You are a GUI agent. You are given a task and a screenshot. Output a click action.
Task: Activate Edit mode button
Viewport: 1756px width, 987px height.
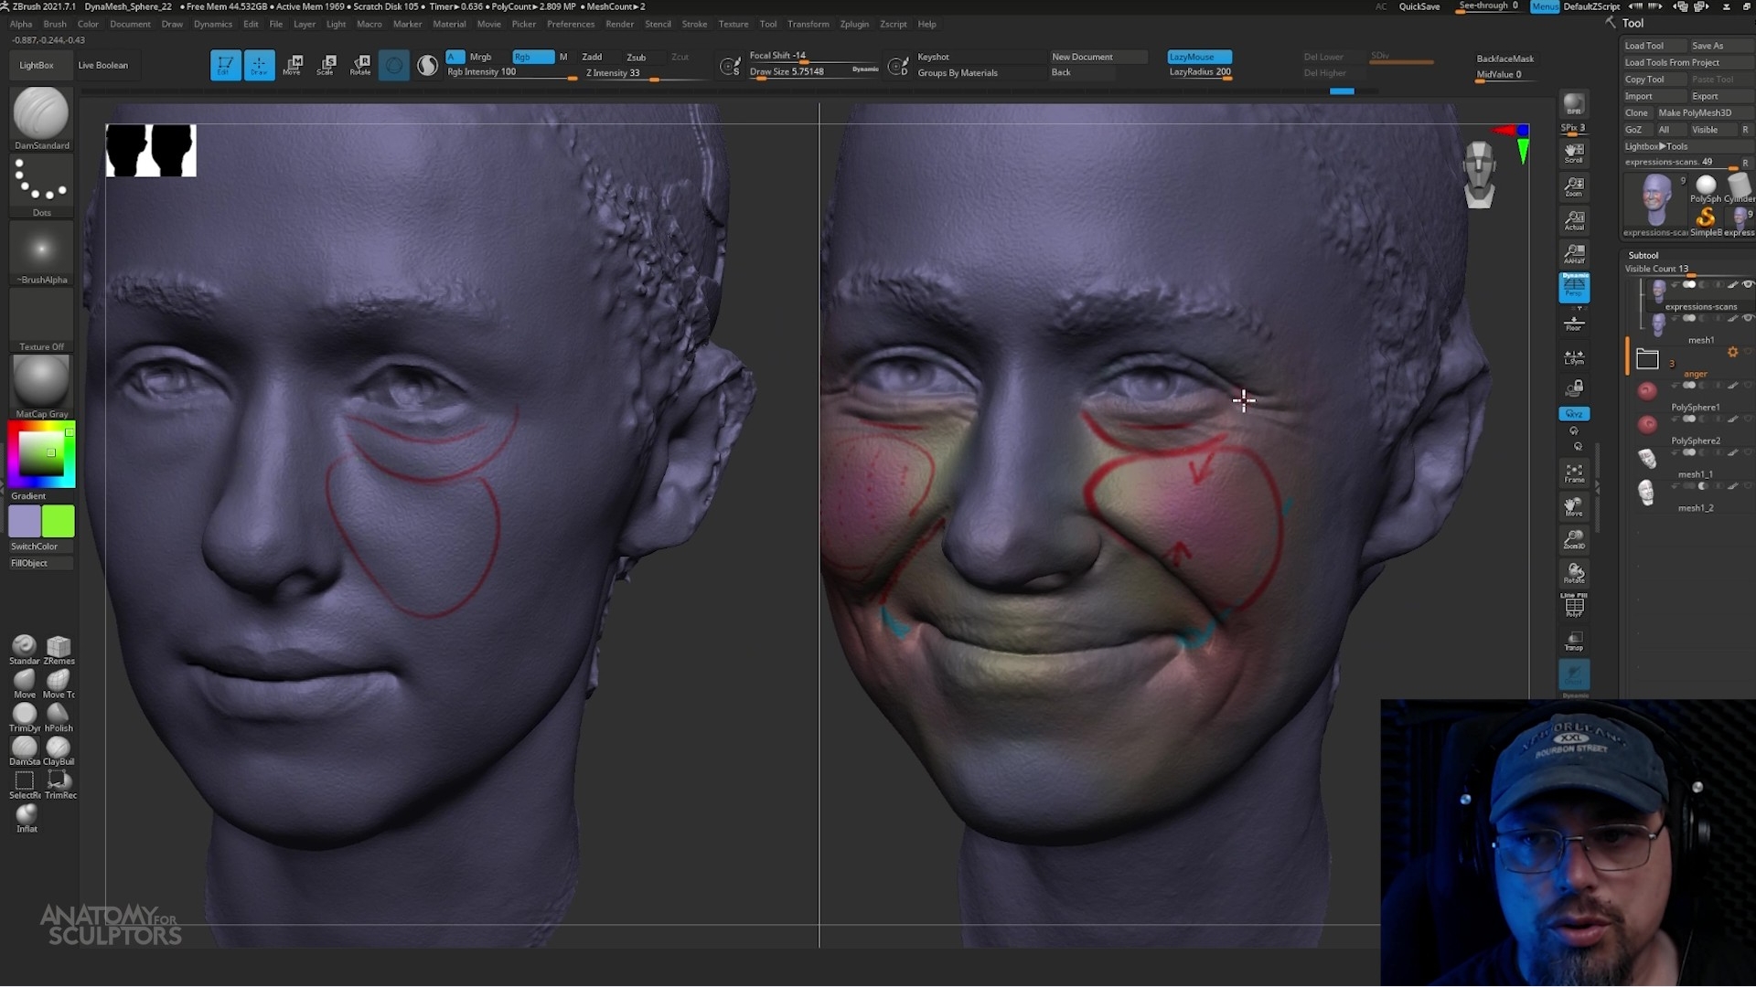coord(225,65)
